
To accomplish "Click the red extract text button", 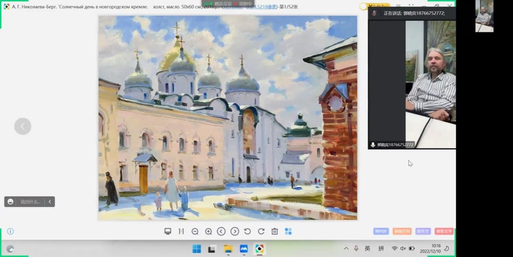I will click(444, 231).
